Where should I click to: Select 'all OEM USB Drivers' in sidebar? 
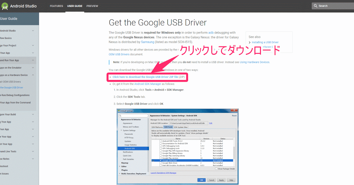[10, 82]
